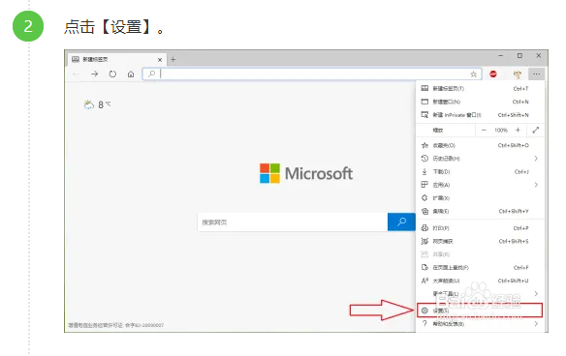
Task: Click the Microsoft logo
Action: pos(306,173)
